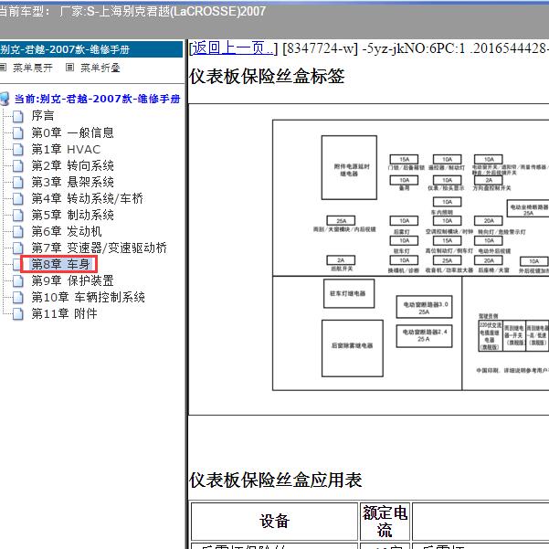Click the page icon beside 第9章 保护装置
The width and height of the screenshot is (549, 549).
point(18,280)
